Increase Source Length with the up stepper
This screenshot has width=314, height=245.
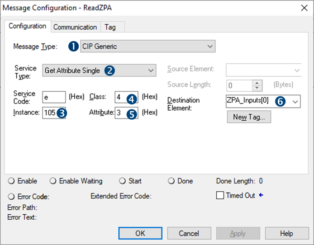click(x=257, y=83)
